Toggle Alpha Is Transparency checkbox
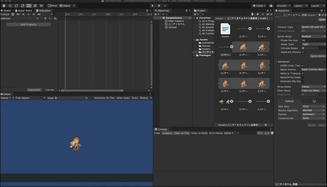 [x=302, y=73]
